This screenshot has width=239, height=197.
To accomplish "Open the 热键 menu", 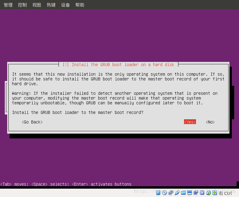I will [x=51, y=4].
